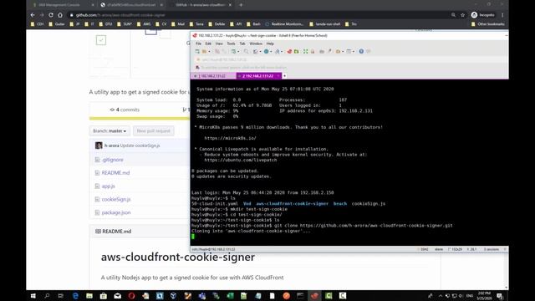Open the Tools menu in Xshell
This screenshot has height=301, width=535.
pyautogui.click(x=231, y=43)
